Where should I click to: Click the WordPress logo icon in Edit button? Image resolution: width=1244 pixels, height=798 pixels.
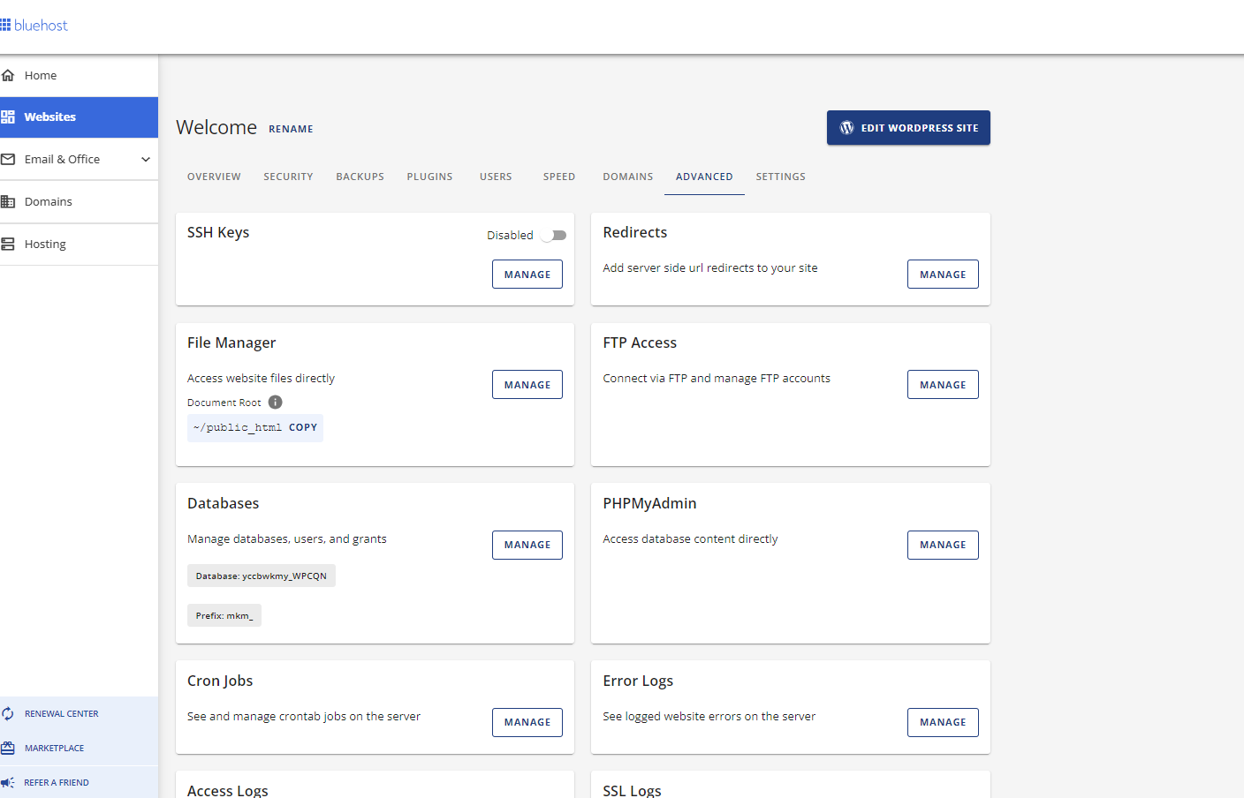[846, 127]
